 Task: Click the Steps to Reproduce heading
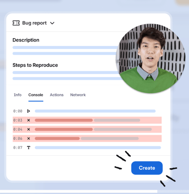(35, 65)
